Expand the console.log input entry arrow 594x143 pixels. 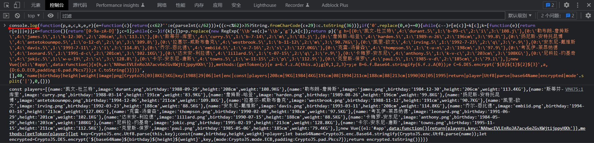click(5, 25)
